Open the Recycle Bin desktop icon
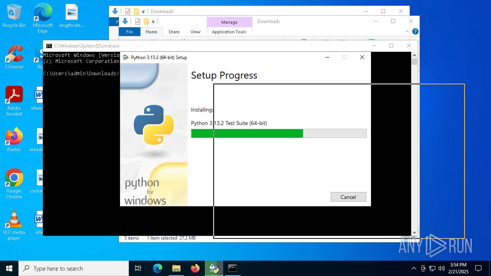 14,16
